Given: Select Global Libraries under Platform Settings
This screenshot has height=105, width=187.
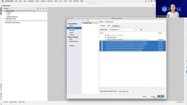Looking at the screenshot, I should 74,41.
